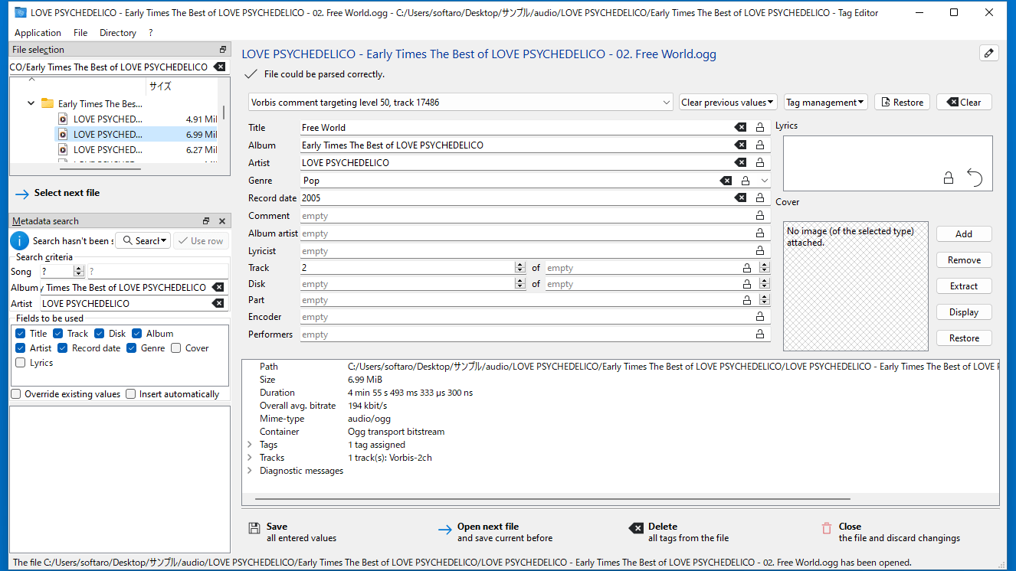This screenshot has width=1016, height=571.
Task: Open the Application menu
Action: (38, 33)
